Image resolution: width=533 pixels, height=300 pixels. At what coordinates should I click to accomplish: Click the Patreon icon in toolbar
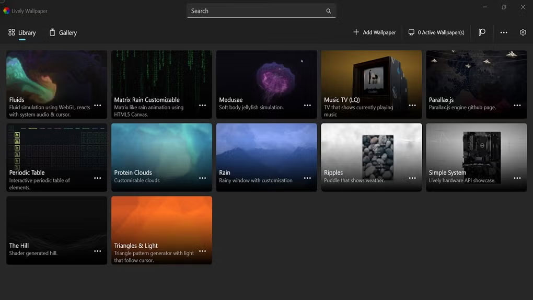[x=482, y=32]
